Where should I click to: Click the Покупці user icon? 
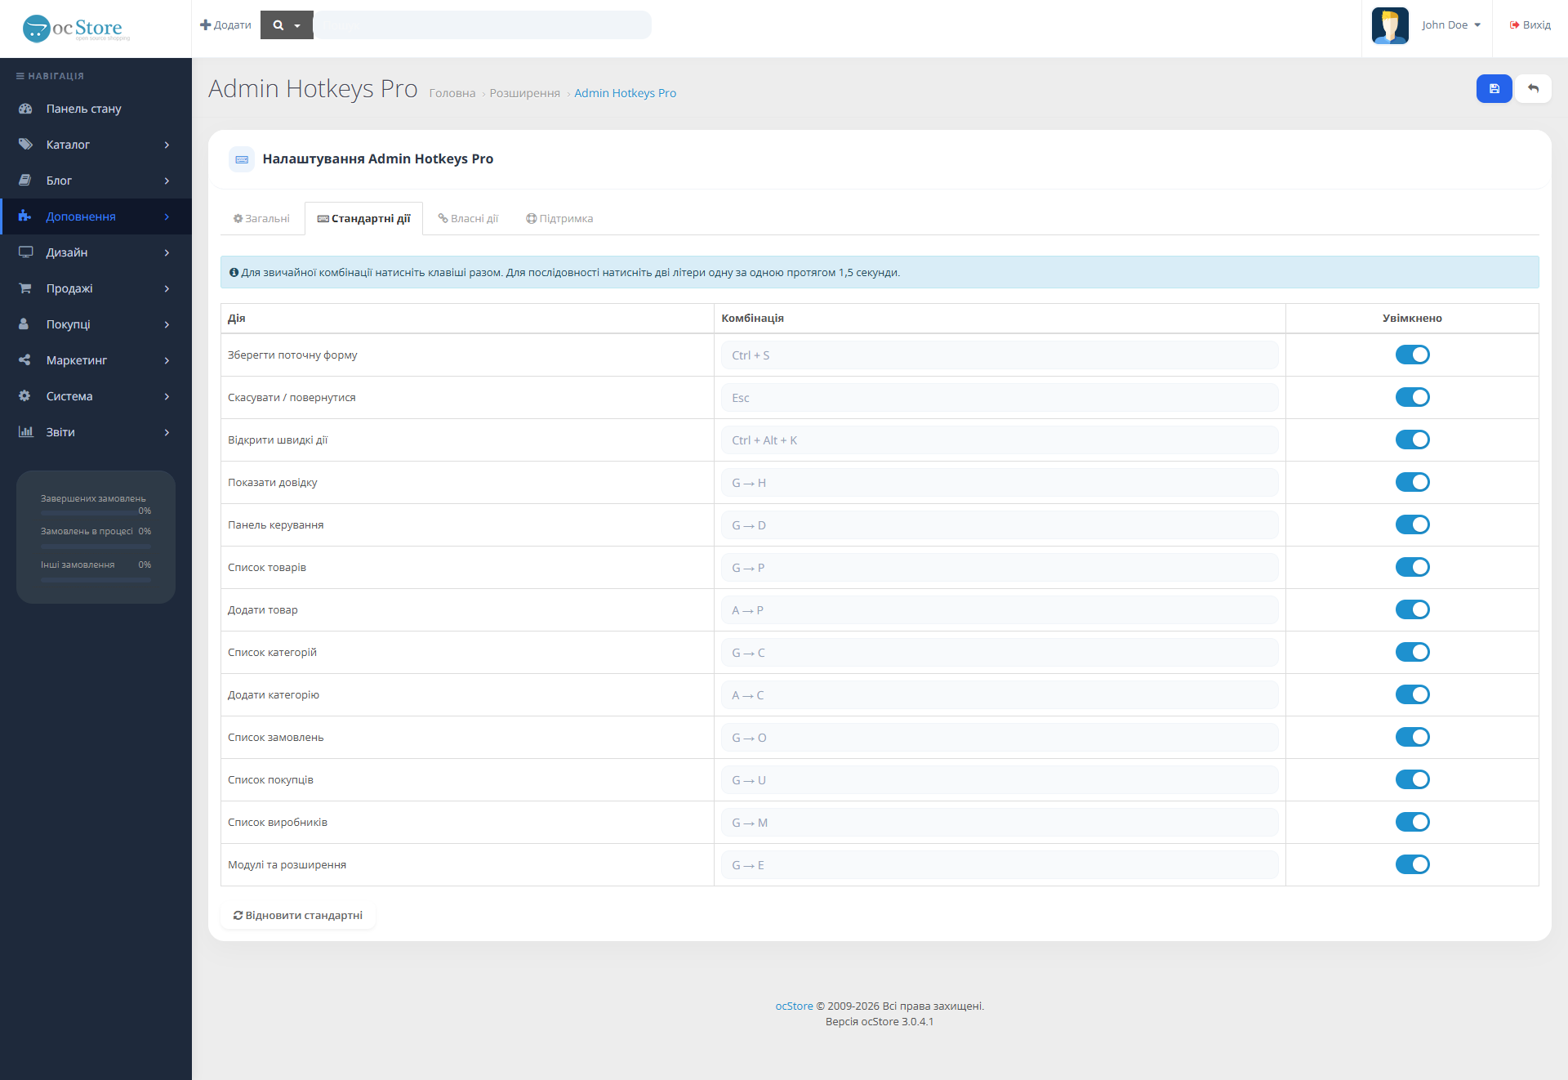coord(24,324)
